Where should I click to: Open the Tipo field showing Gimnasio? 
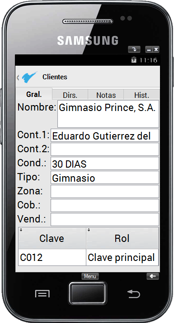coord(105,178)
